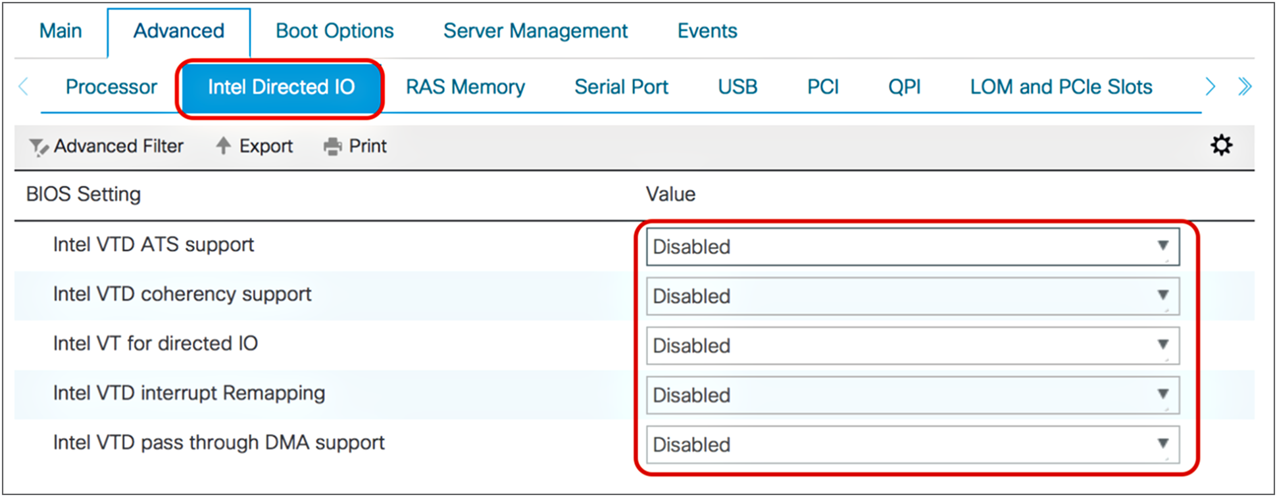Select the Intel VTD coherency support row label

pos(182,294)
